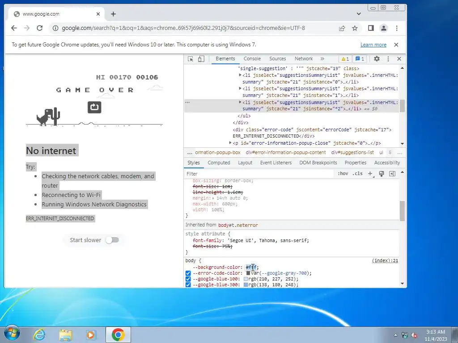This screenshot has height=343, width=458.
Task: Launch Internet Explorer from the taskbar
Action: pyautogui.click(x=39, y=335)
